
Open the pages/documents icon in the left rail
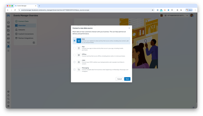(8, 30)
